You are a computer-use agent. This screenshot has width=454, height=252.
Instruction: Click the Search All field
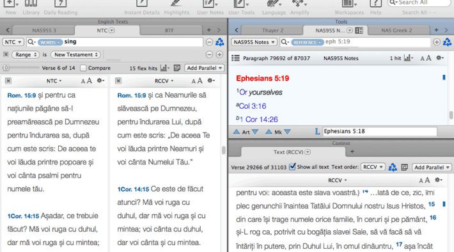click(419, 3)
